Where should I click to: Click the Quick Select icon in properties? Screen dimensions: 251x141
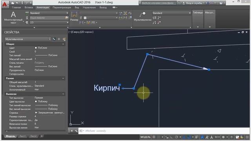pyautogui.click(x=64, y=39)
